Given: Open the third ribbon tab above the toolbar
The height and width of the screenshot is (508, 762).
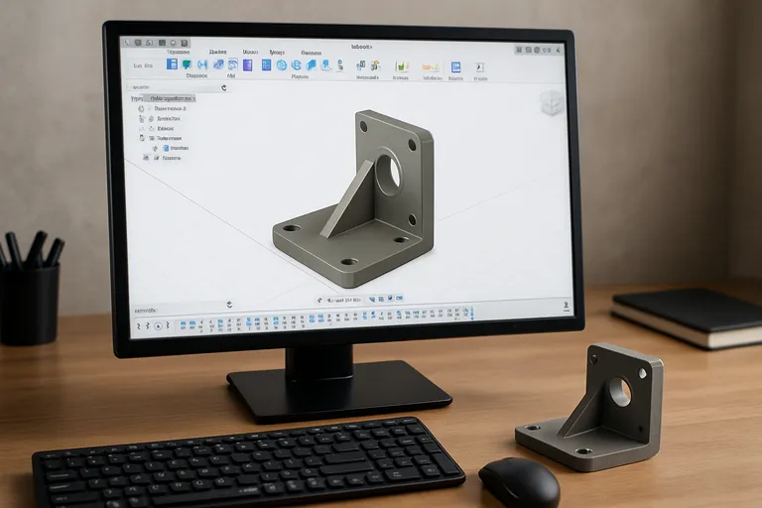Looking at the screenshot, I should pos(250,52).
